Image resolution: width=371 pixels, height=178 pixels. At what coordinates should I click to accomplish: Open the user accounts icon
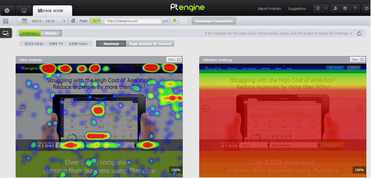[x=335, y=9]
